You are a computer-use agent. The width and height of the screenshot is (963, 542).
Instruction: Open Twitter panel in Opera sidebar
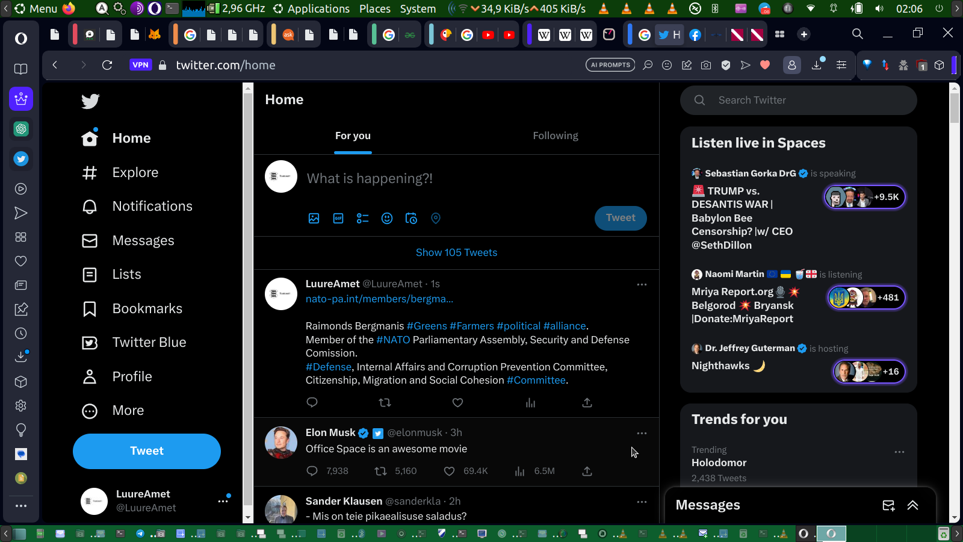pyautogui.click(x=21, y=159)
